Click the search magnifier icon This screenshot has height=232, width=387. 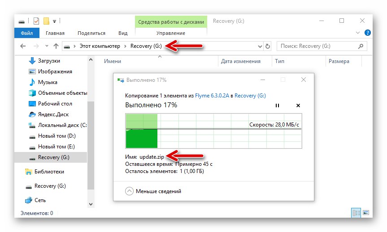click(361, 46)
